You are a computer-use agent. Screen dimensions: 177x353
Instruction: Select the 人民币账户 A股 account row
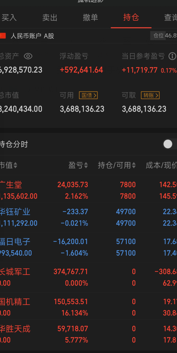tap(89, 36)
